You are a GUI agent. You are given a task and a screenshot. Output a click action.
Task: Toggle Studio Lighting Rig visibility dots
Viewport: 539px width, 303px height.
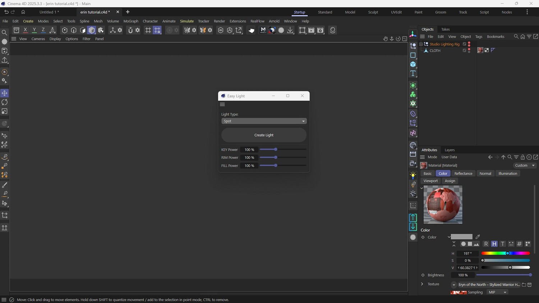[x=469, y=44]
